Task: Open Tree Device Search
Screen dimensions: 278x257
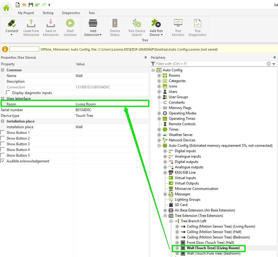Action: click(x=136, y=24)
